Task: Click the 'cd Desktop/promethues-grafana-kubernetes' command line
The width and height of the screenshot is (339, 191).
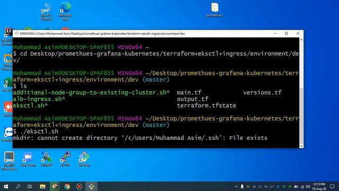Action: point(156,57)
